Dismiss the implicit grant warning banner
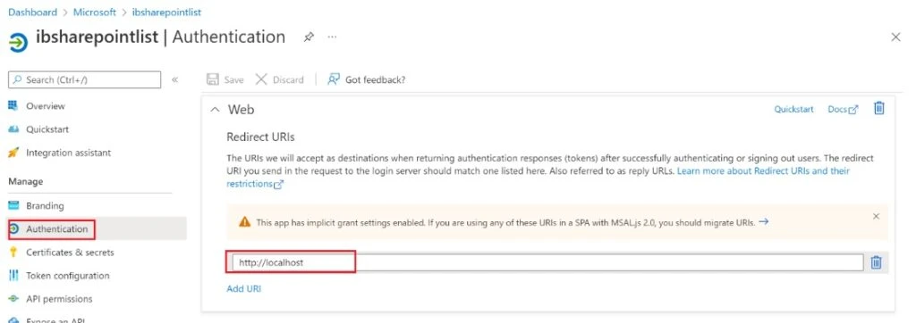This screenshot has height=323, width=916. pyautogui.click(x=876, y=216)
